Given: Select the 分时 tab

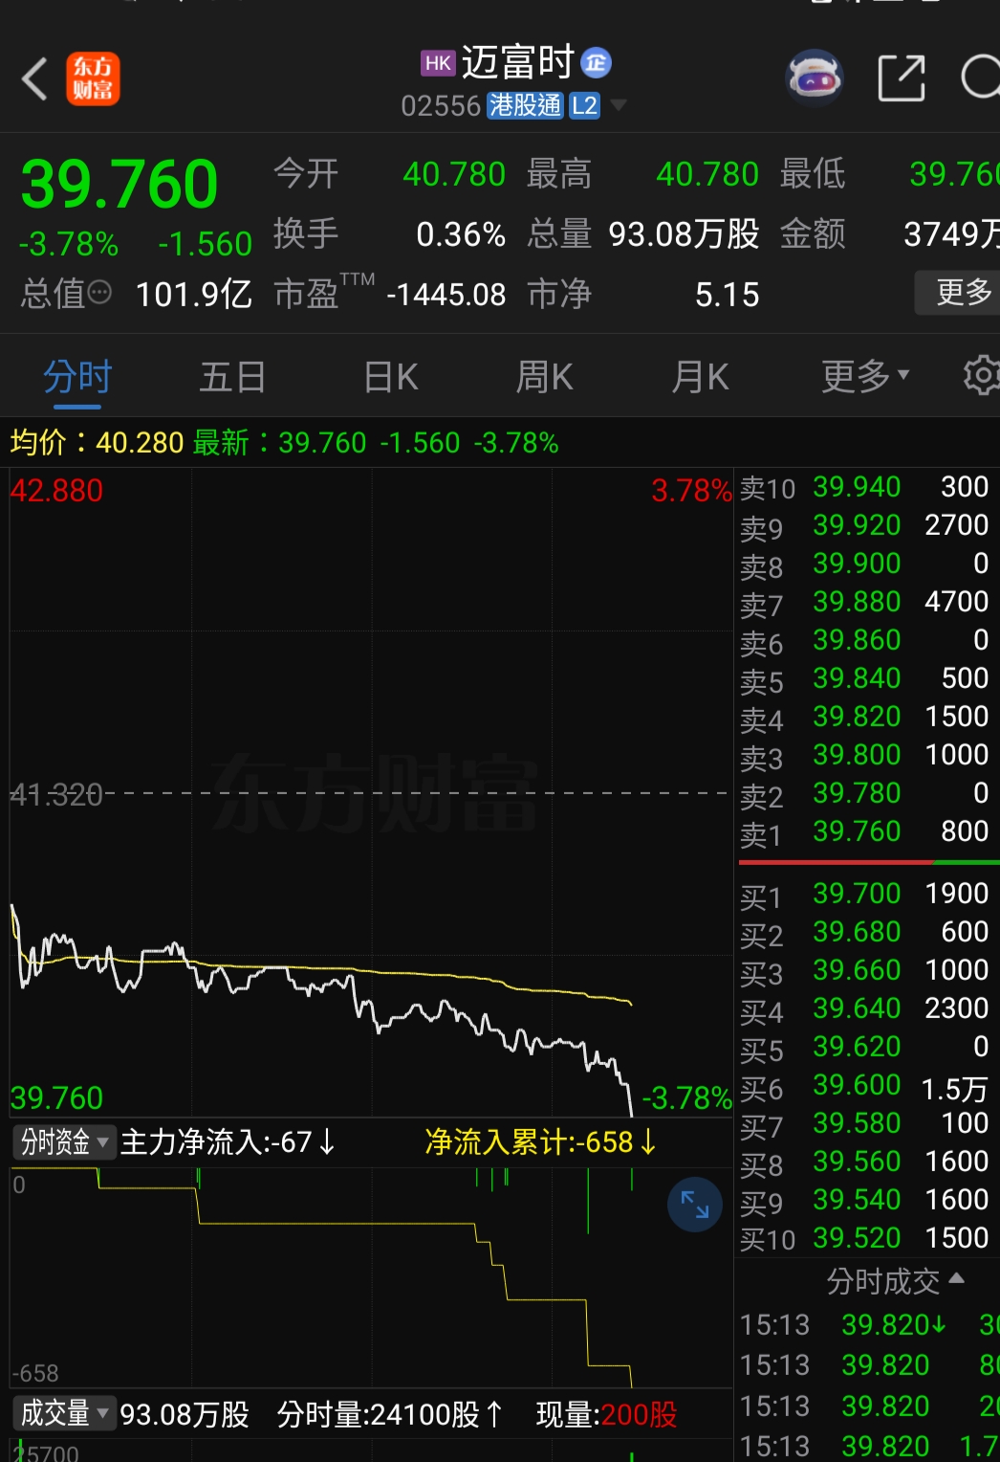Looking at the screenshot, I should (77, 377).
